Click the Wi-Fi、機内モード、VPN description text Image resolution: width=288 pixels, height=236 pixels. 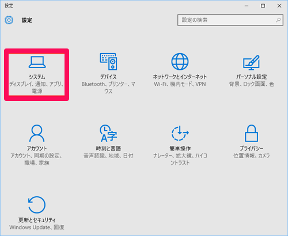(180, 84)
